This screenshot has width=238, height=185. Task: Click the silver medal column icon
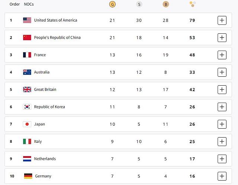tap(139, 4)
